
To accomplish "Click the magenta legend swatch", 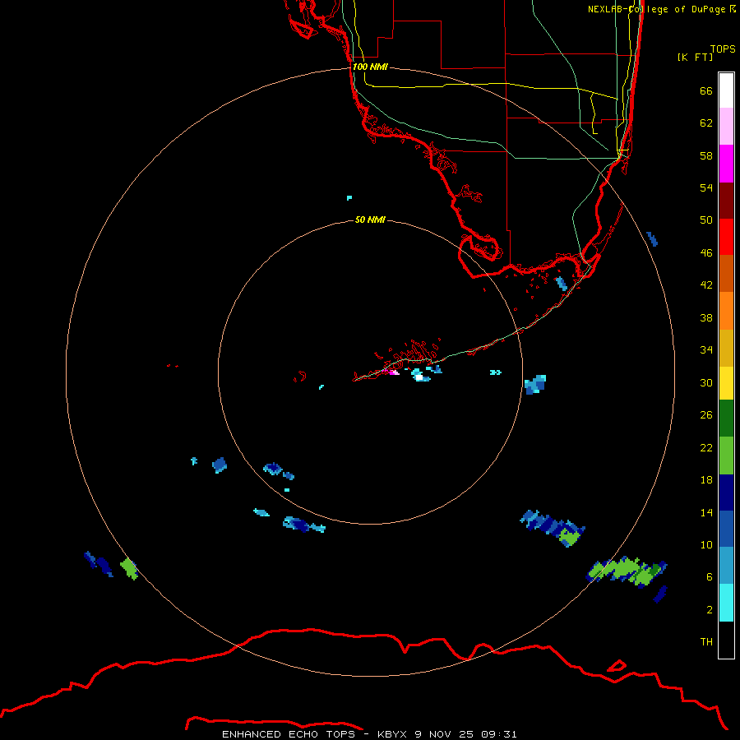I will [726, 163].
